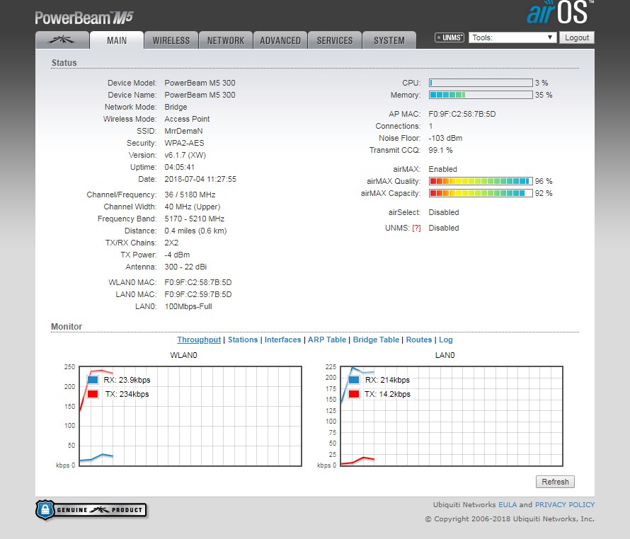The height and width of the screenshot is (539, 630).
Task: Select the airSelect value Disabled
Action: [444, 212]
